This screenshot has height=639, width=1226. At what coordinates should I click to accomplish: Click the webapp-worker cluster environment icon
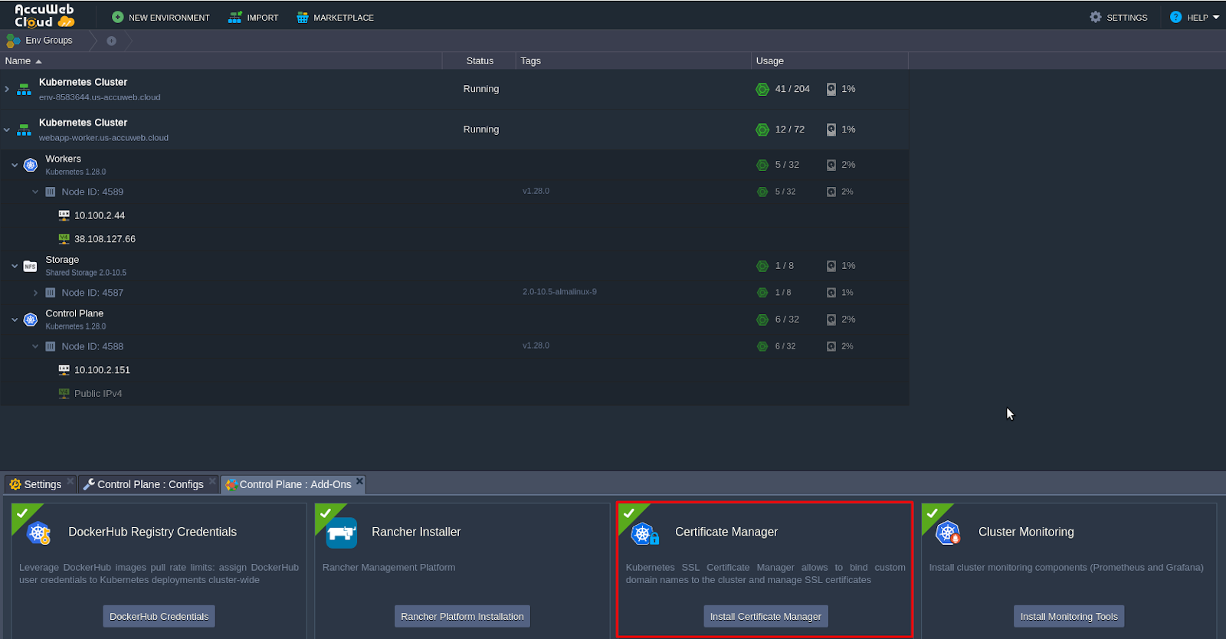pyautogui.click(x=25, y=130)
